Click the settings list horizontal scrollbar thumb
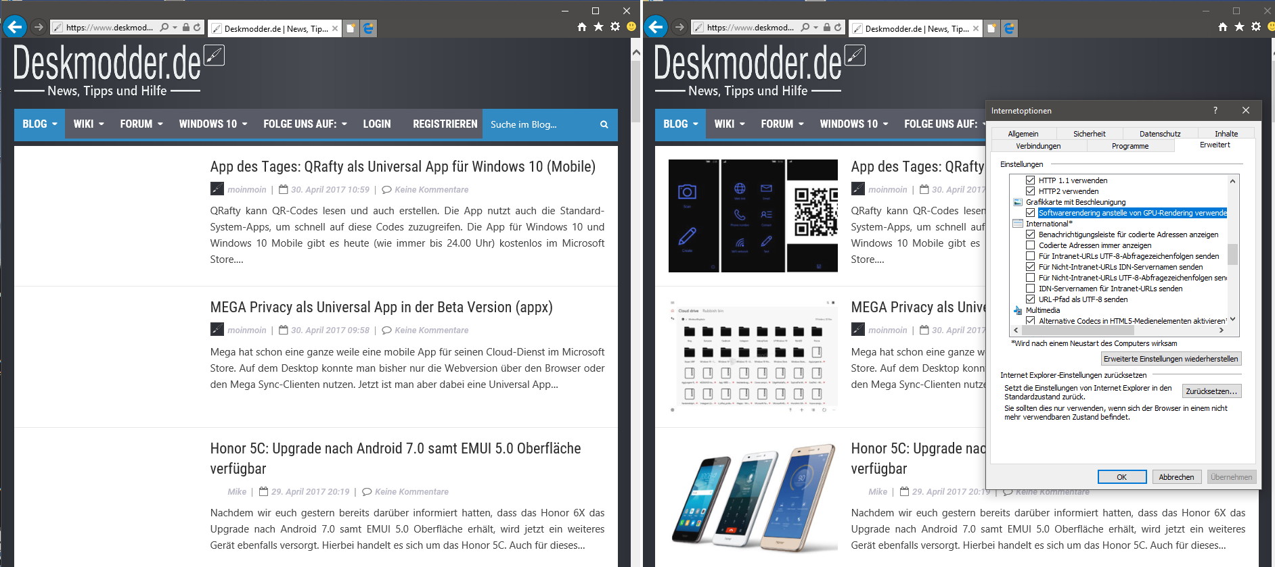The image size is (1275, 567). [x=1077, y=330]
